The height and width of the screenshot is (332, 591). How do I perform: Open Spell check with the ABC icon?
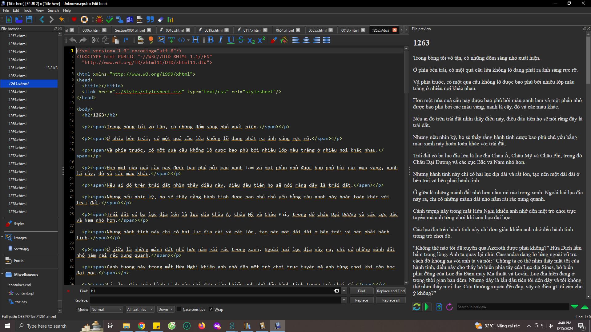click(x=110, y=20)
